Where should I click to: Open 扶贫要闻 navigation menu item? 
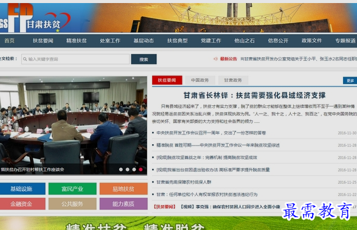(x=43, y=41)
